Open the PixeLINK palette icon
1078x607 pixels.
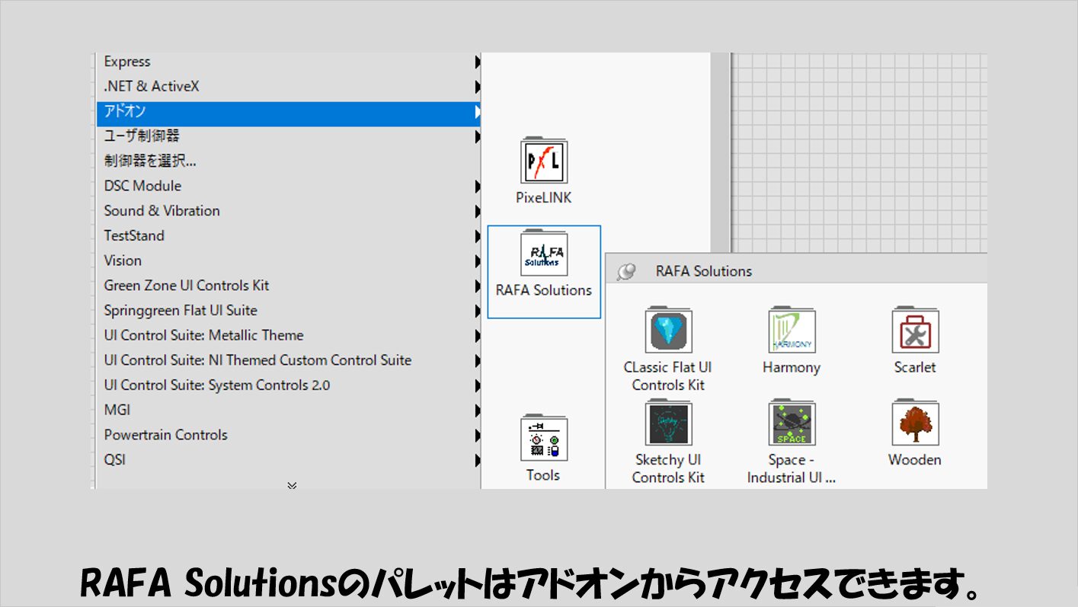(x=544, y=161)
